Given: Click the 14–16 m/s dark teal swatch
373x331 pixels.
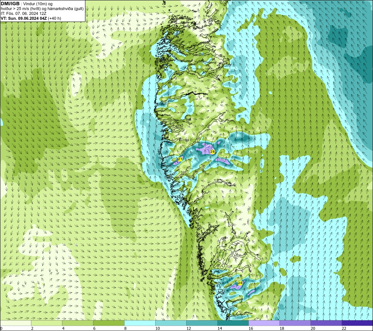Looking at the screenshot, I should tap(233, 323).
